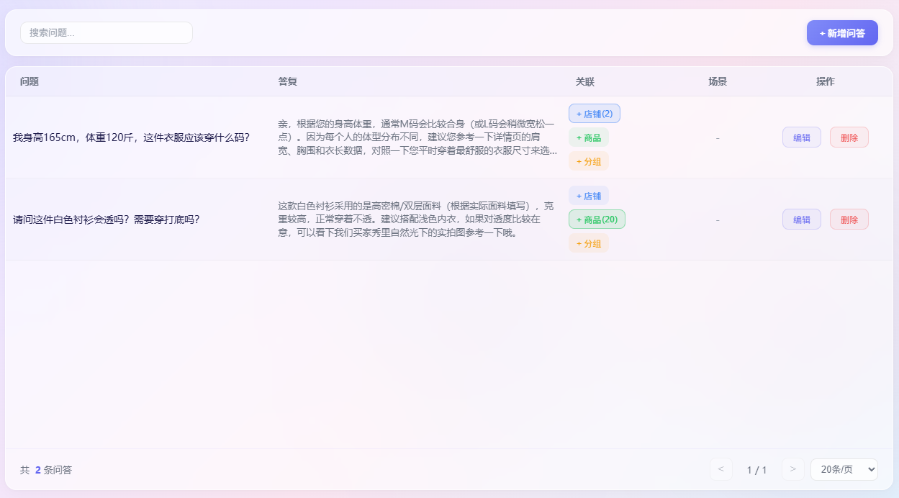Viewport: 899px width, 498px height.
Task: Open 商品(20) associations for the shirt question
Action: click(x=595, y=219)
